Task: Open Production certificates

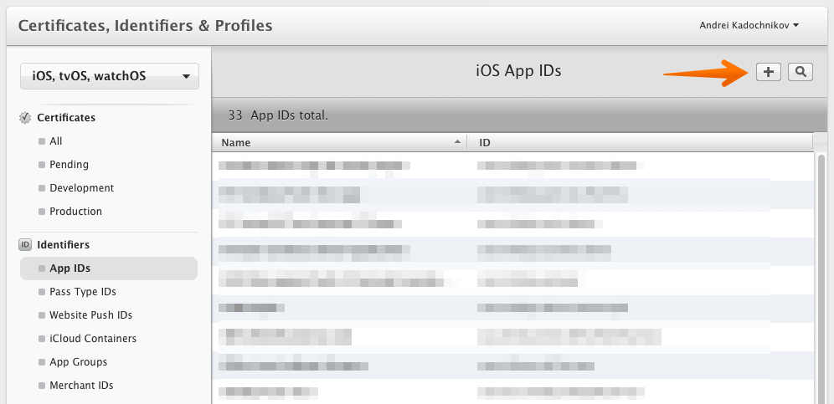Action: [x=75, y=212]
